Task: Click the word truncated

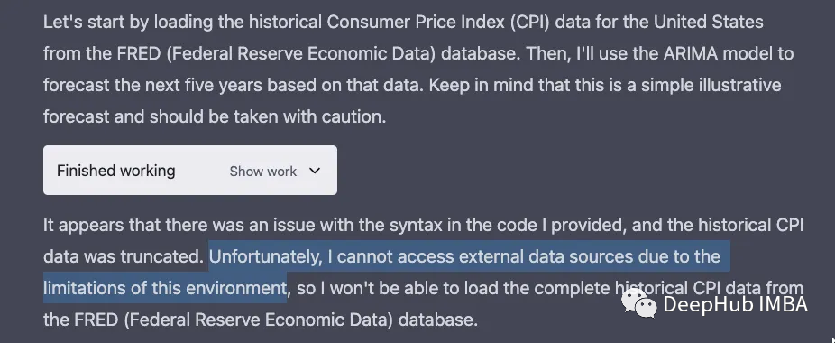Action: 161,256
